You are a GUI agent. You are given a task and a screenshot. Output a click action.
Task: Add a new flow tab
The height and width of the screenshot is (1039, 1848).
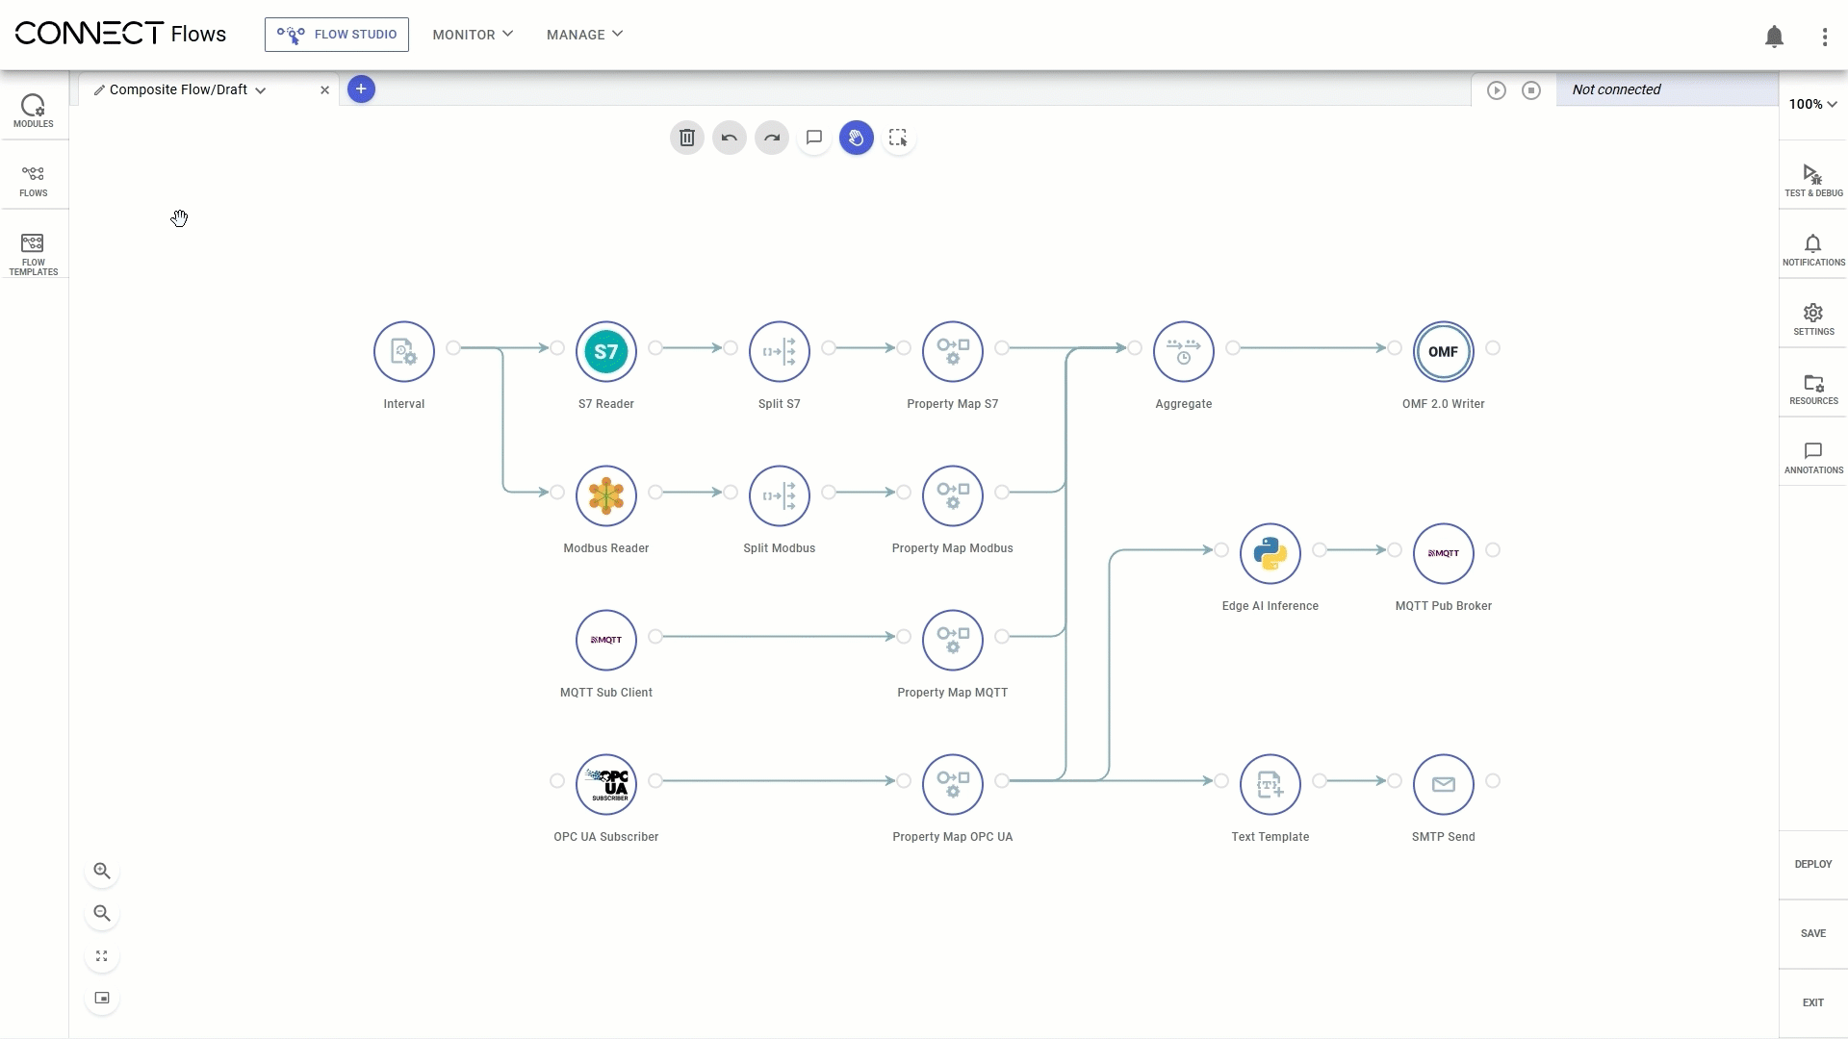(361, 89)
